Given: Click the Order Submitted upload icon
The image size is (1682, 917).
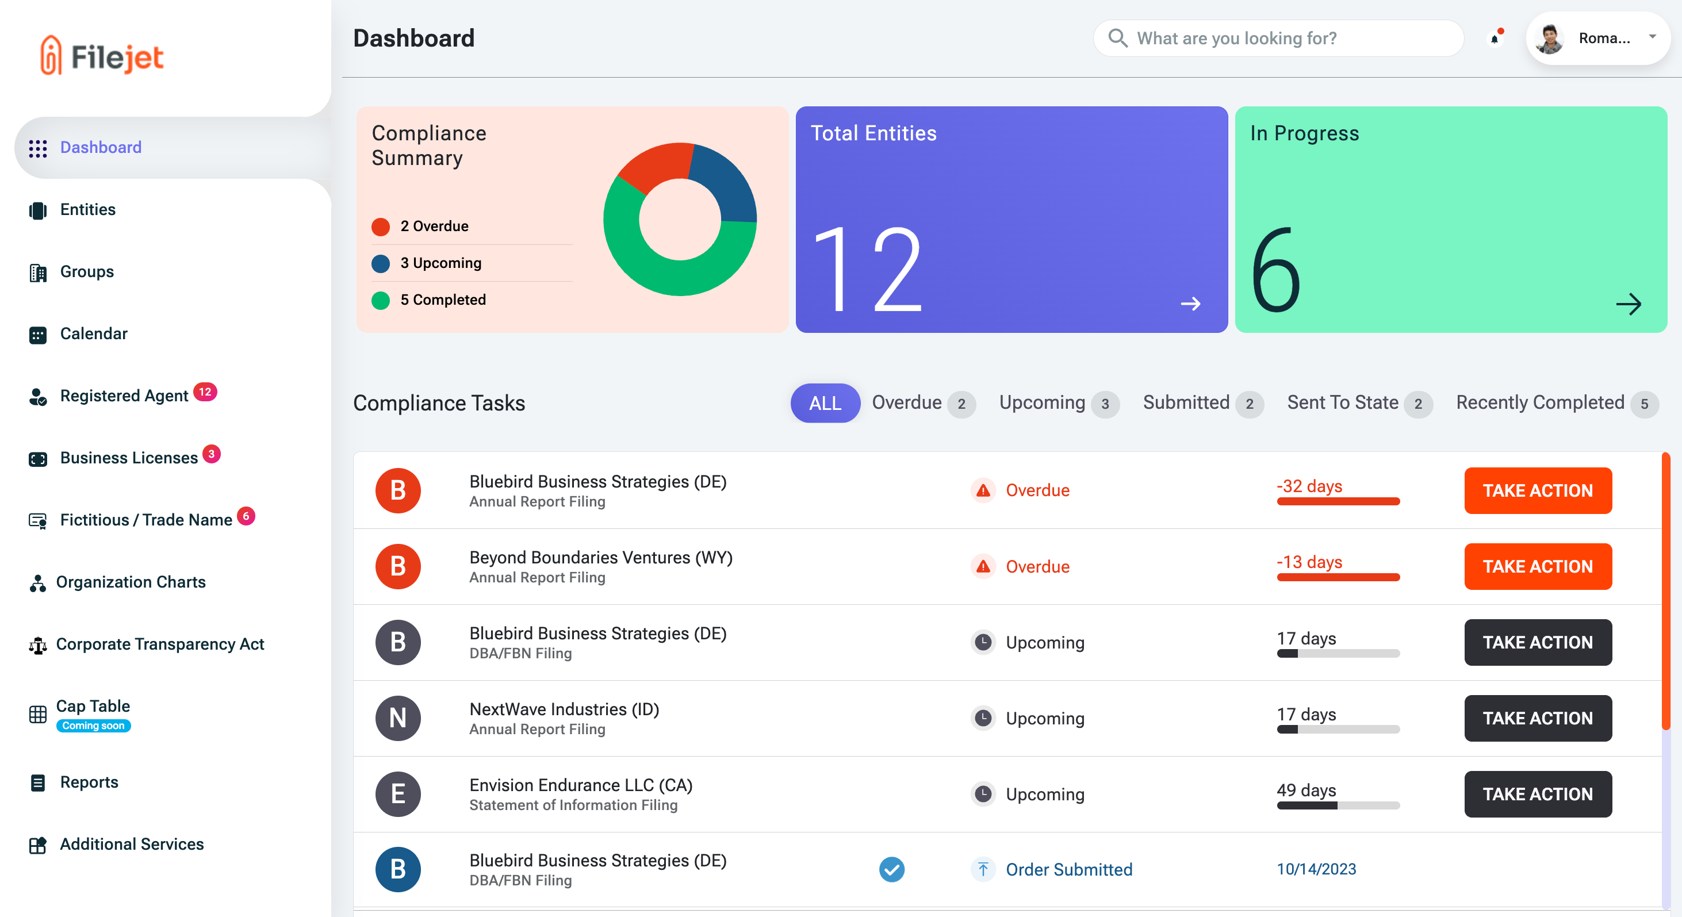Looking at the screenshot, I should coord(983,869).
